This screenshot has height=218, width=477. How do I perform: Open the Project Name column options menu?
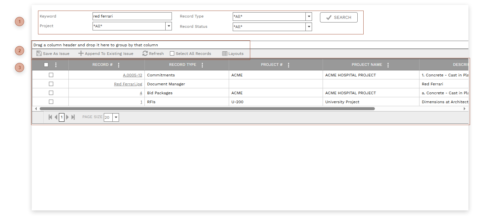388,65
